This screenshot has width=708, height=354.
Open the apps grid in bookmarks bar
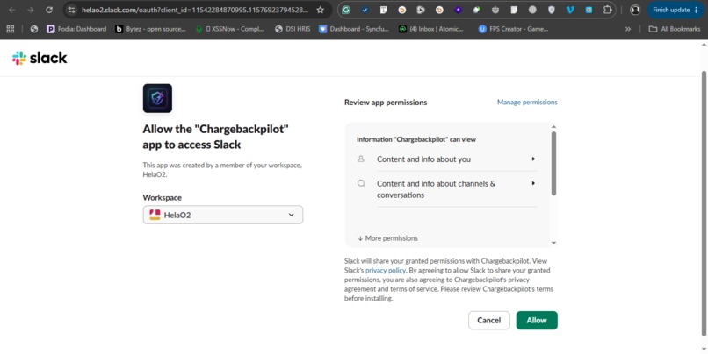pos(10,29)
